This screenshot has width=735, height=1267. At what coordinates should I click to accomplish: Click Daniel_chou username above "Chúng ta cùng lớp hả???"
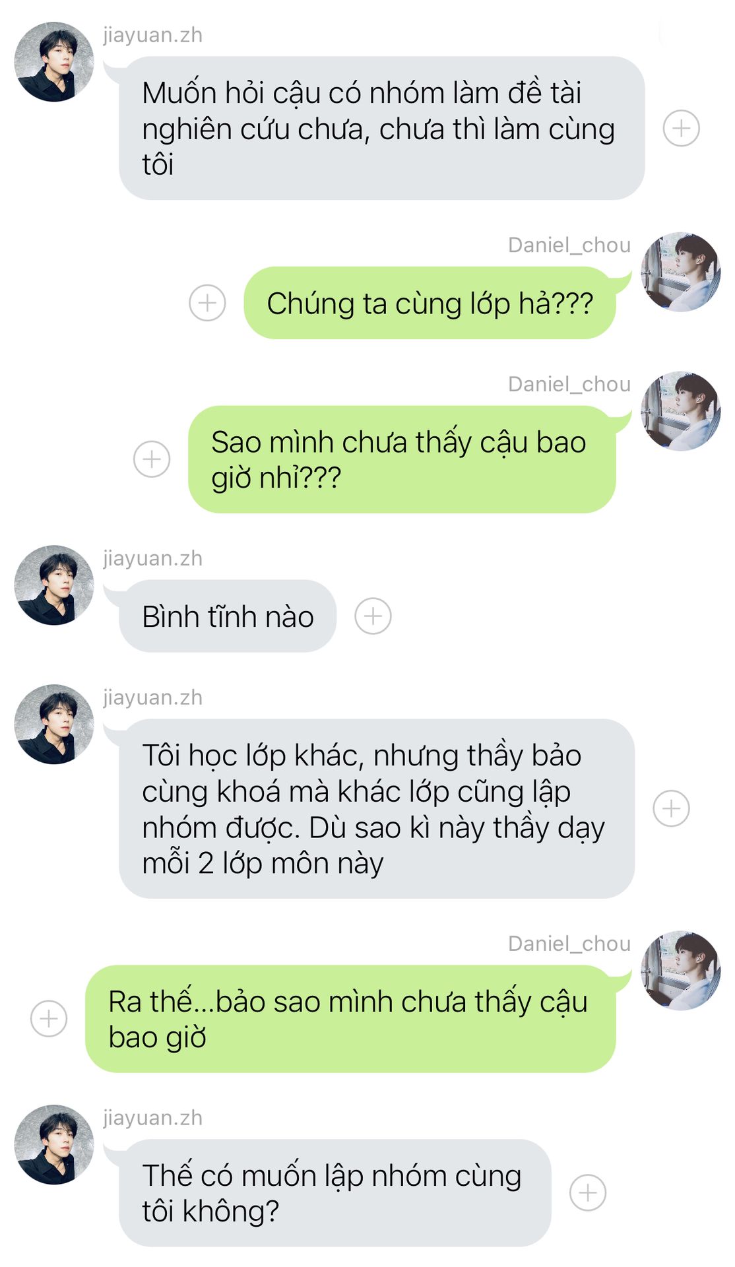coord(569,245)
